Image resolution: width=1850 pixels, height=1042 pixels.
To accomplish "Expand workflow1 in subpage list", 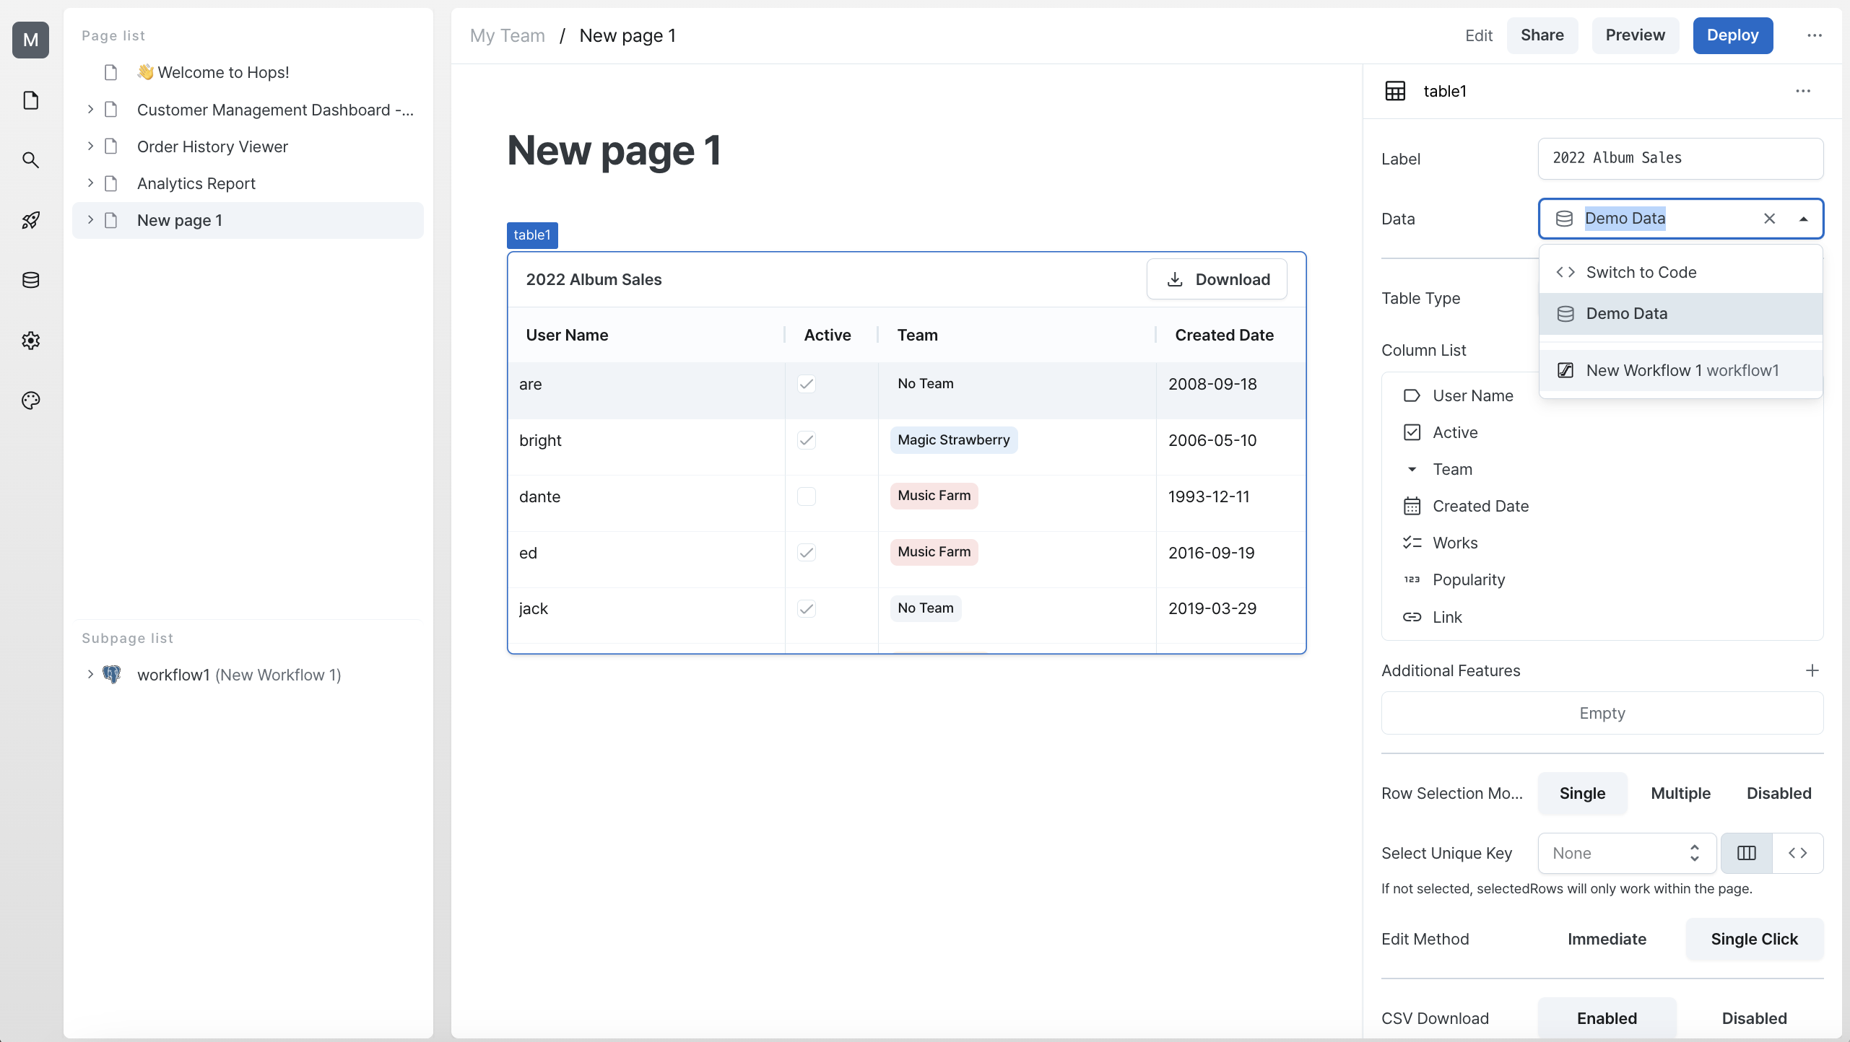I will click(90, 675).
